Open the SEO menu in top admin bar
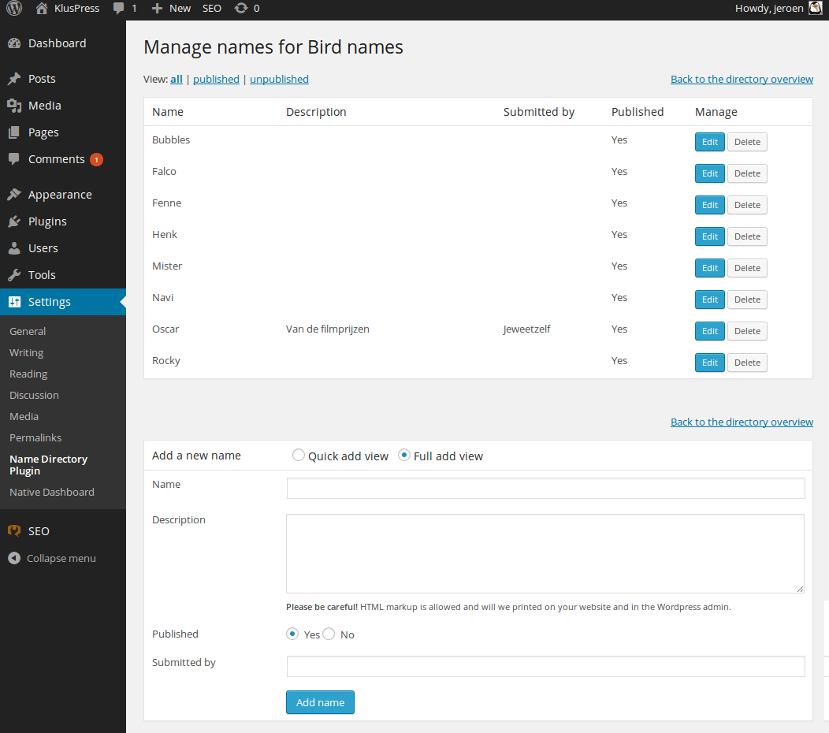This screenshot has width=829, height=733. tap(212, 8)
